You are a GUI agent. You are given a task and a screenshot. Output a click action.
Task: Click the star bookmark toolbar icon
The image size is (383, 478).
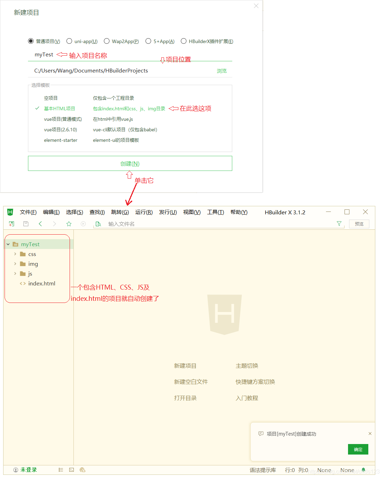click(69, 224)
